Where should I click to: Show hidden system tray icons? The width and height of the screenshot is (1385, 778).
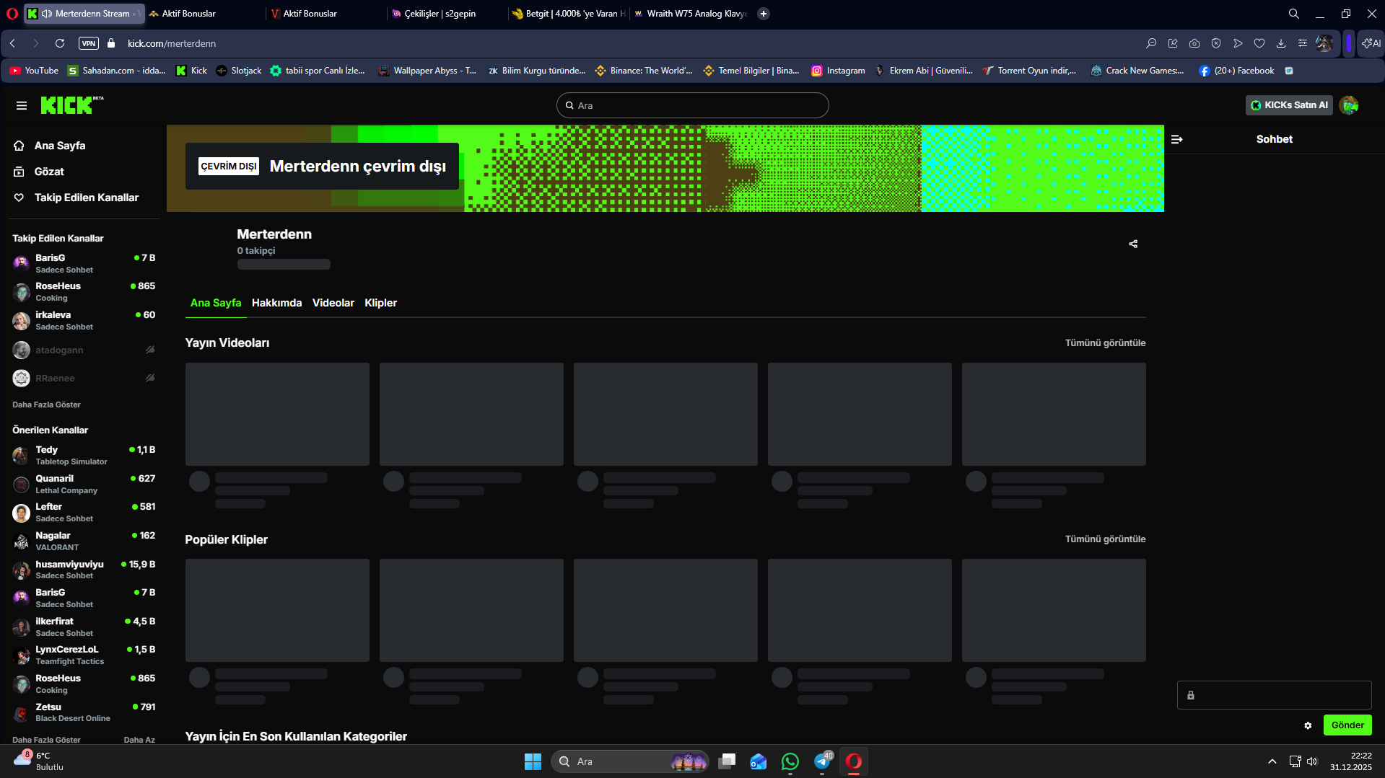pos(1272,761)
